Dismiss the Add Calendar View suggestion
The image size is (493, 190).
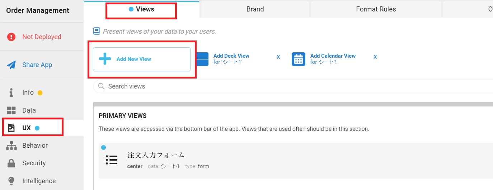[375, 57]
